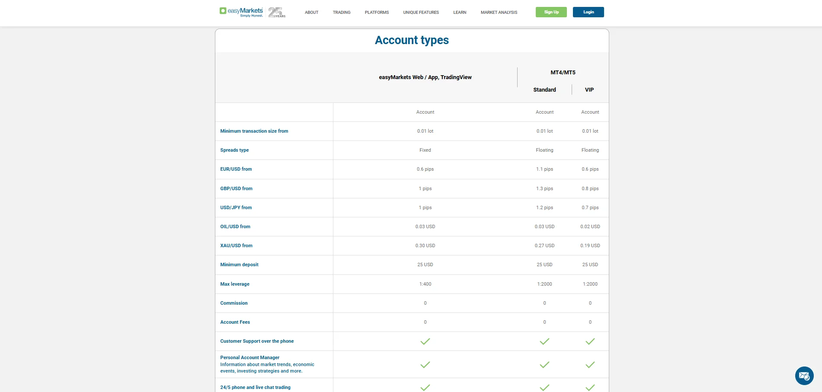
Task: Select the easyMarkets Web / App, TradingView header
Action: click(x=425, y=77)
